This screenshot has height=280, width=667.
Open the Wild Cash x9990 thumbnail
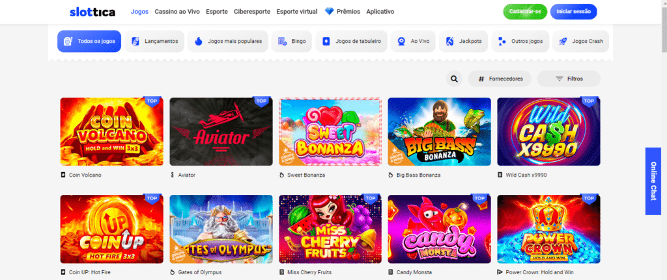[x=548, y=131]
